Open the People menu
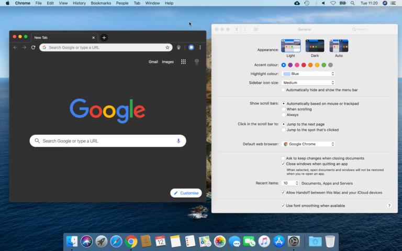This screenshot has width=402, height=251. tap(122, 3)
